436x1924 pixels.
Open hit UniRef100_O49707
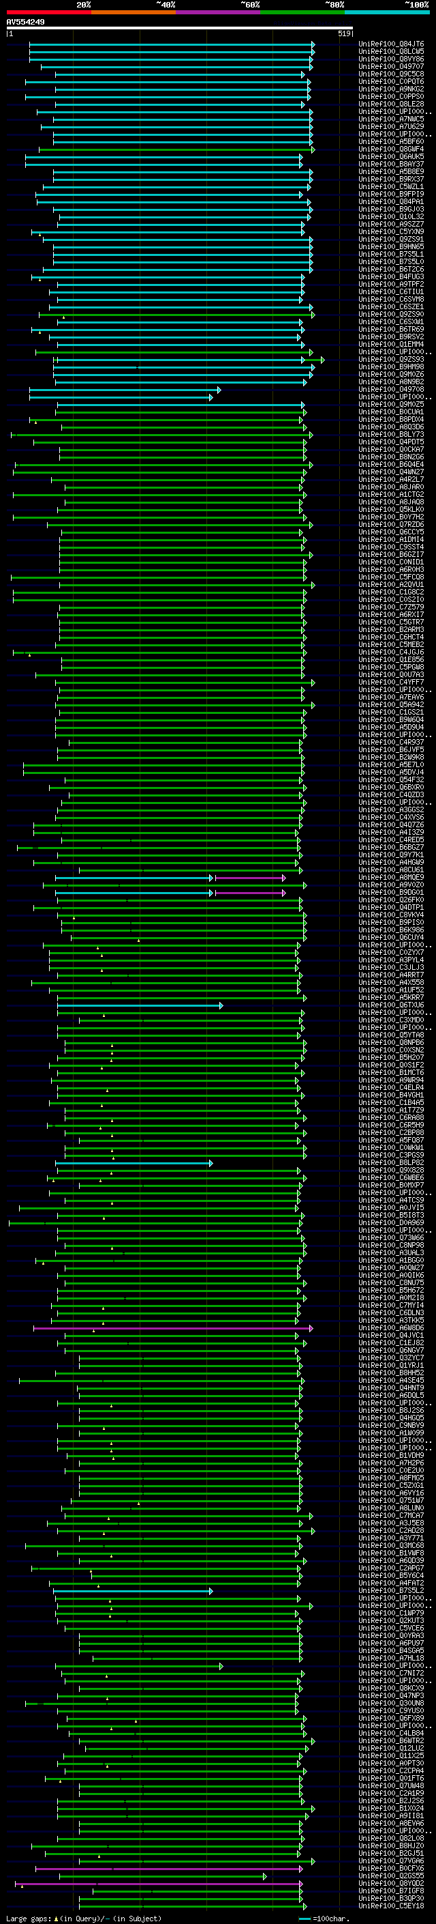pyautogui.click(x=391, y=66)
